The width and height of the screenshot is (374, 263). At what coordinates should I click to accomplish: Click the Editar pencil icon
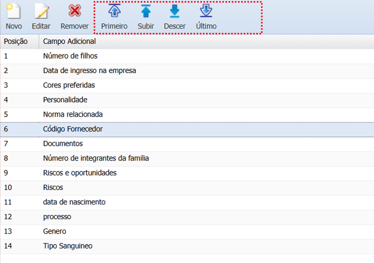point(41,12)
